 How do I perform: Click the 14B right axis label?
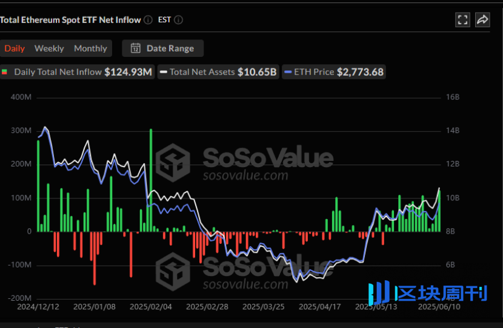tap(453, 130)
